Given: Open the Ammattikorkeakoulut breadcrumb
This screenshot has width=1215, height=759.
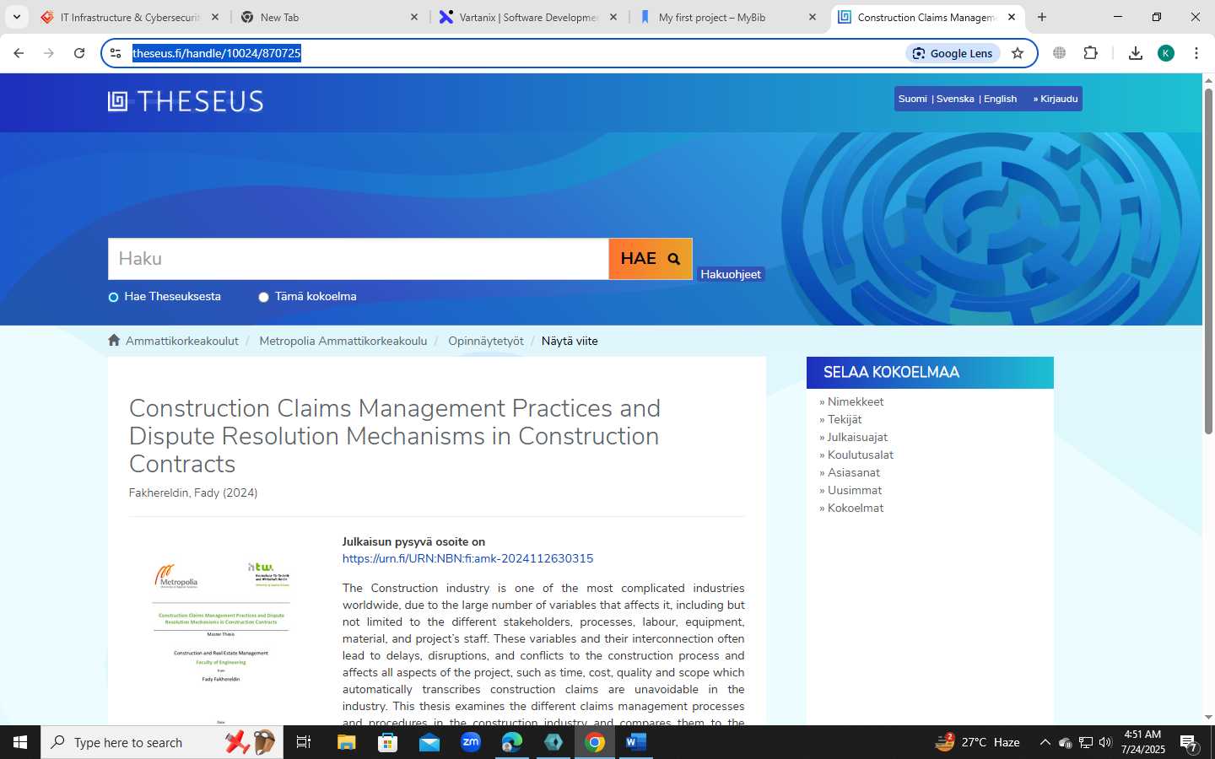Looking at the screenshot, I should (x=182, y=341).
